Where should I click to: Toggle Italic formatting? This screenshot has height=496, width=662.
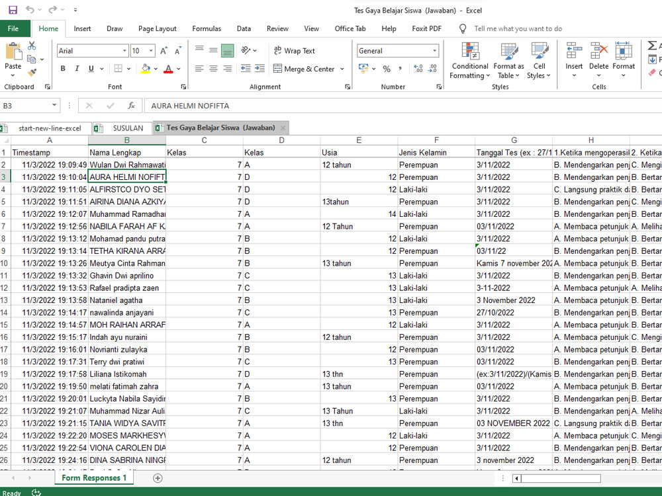coord(77,69)
